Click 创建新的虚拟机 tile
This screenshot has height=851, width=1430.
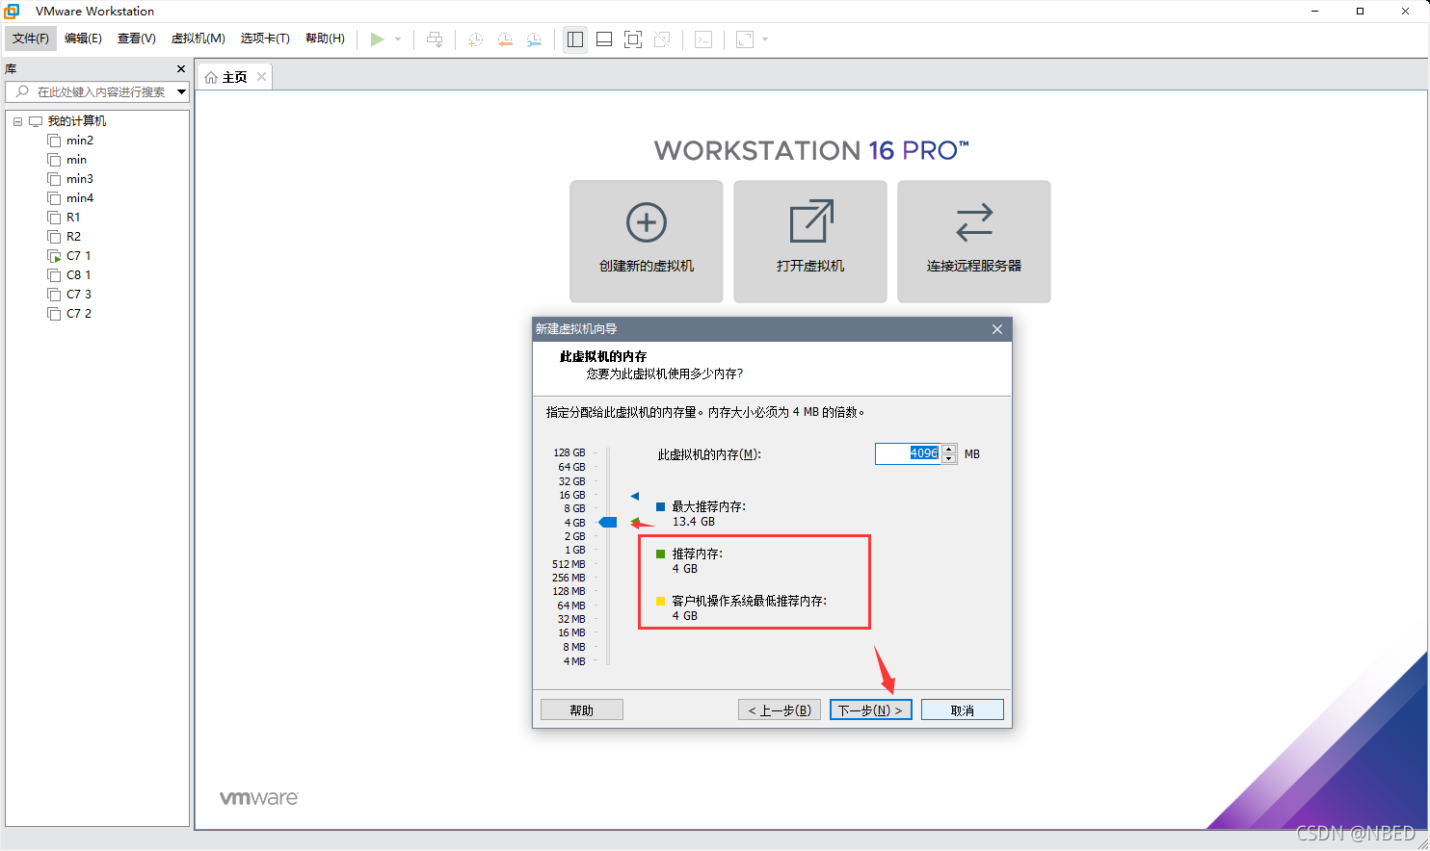tap(647, 242)
